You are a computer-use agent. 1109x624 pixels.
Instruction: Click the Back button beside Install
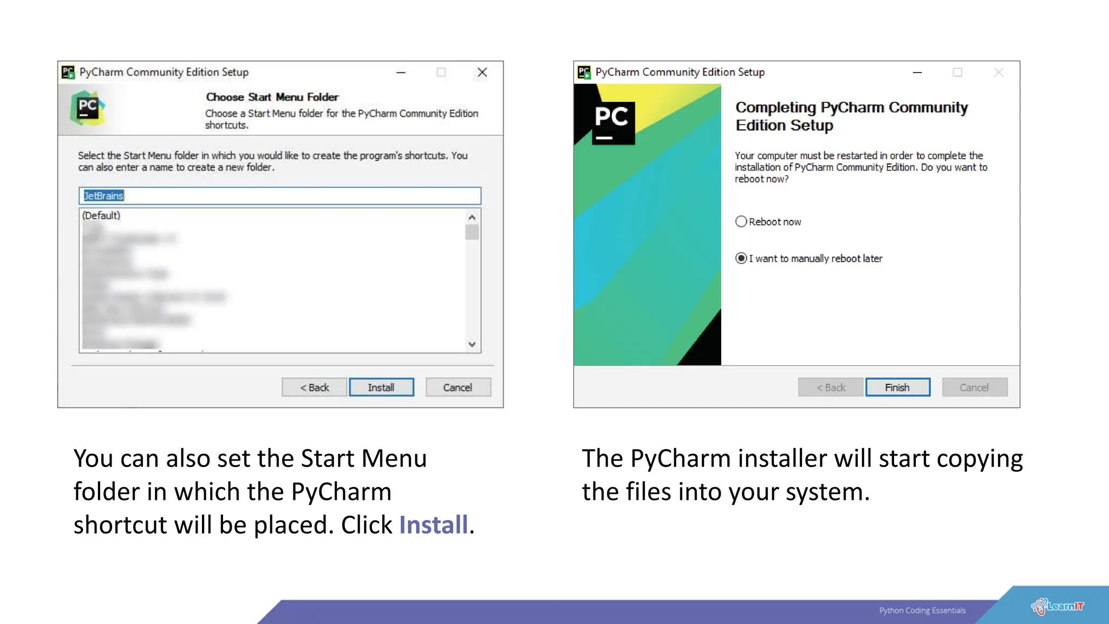(314, 387)
